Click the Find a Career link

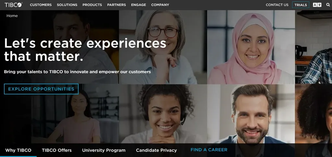[x=209, y=150]
